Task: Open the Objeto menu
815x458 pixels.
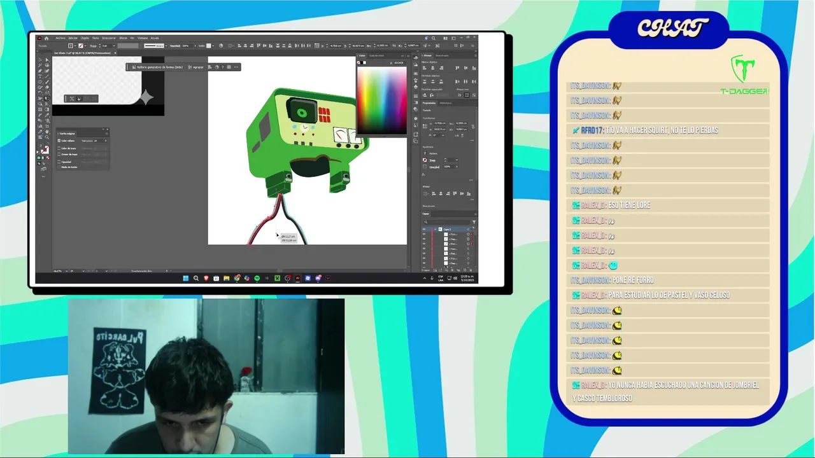Action: click(x=85, y=38)
